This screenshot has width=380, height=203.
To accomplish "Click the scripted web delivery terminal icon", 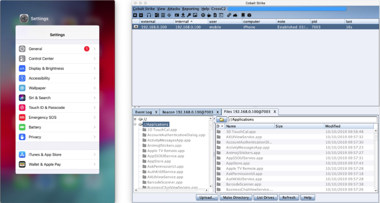I will [221, 15].
